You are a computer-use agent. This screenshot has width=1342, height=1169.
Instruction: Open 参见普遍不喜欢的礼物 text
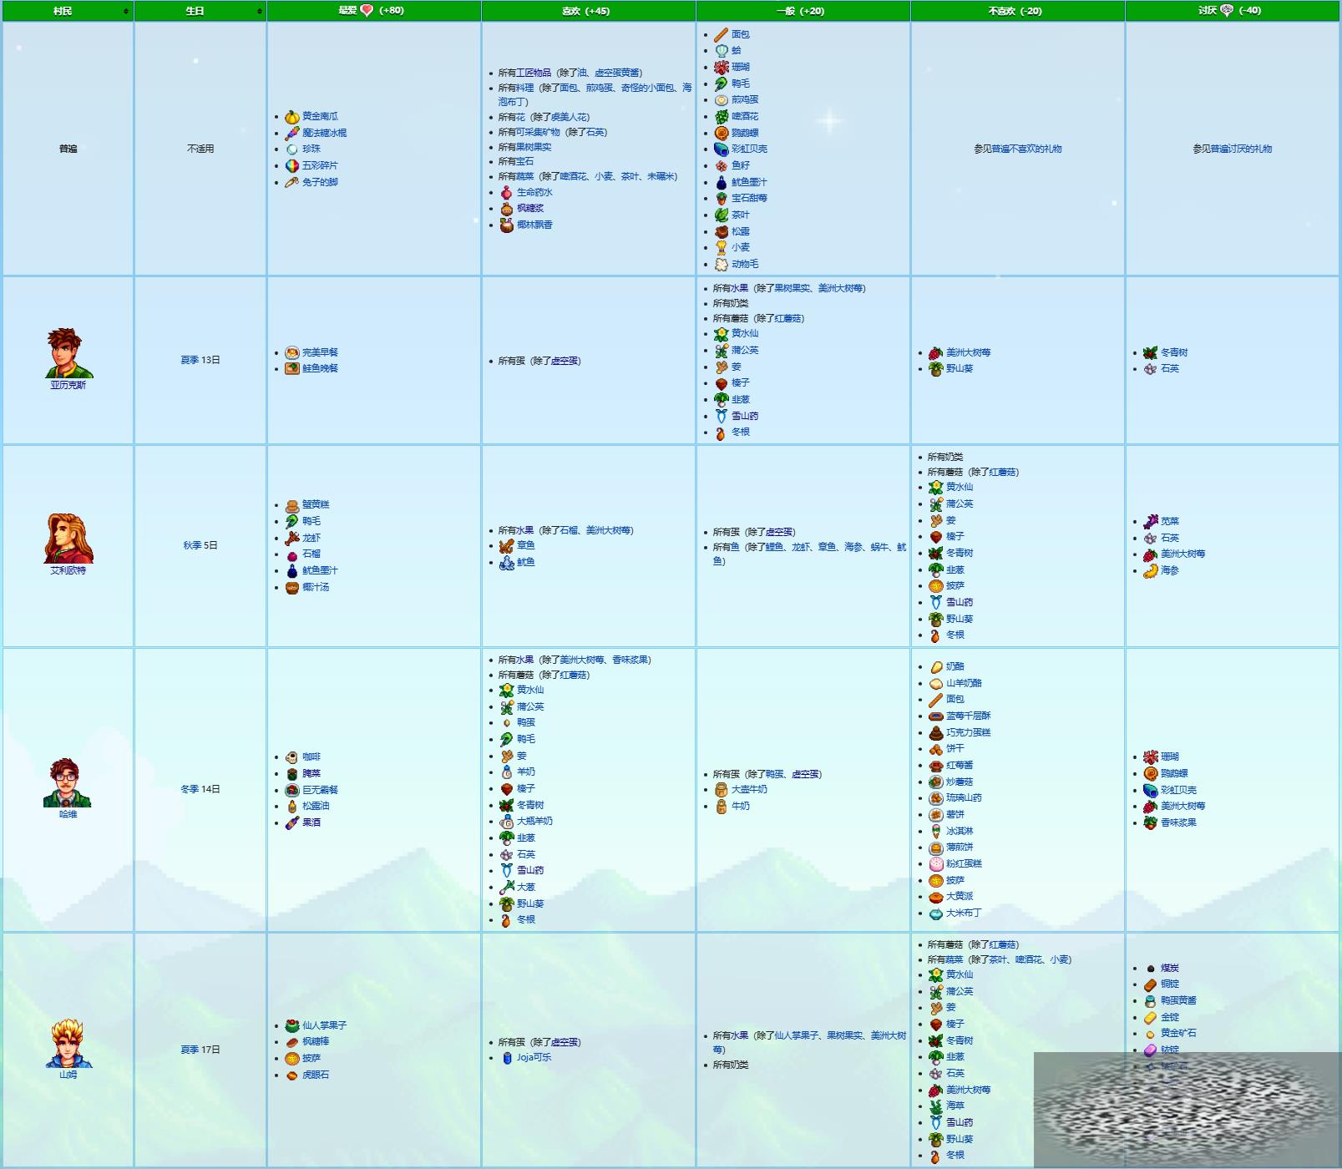point(1018,149)
